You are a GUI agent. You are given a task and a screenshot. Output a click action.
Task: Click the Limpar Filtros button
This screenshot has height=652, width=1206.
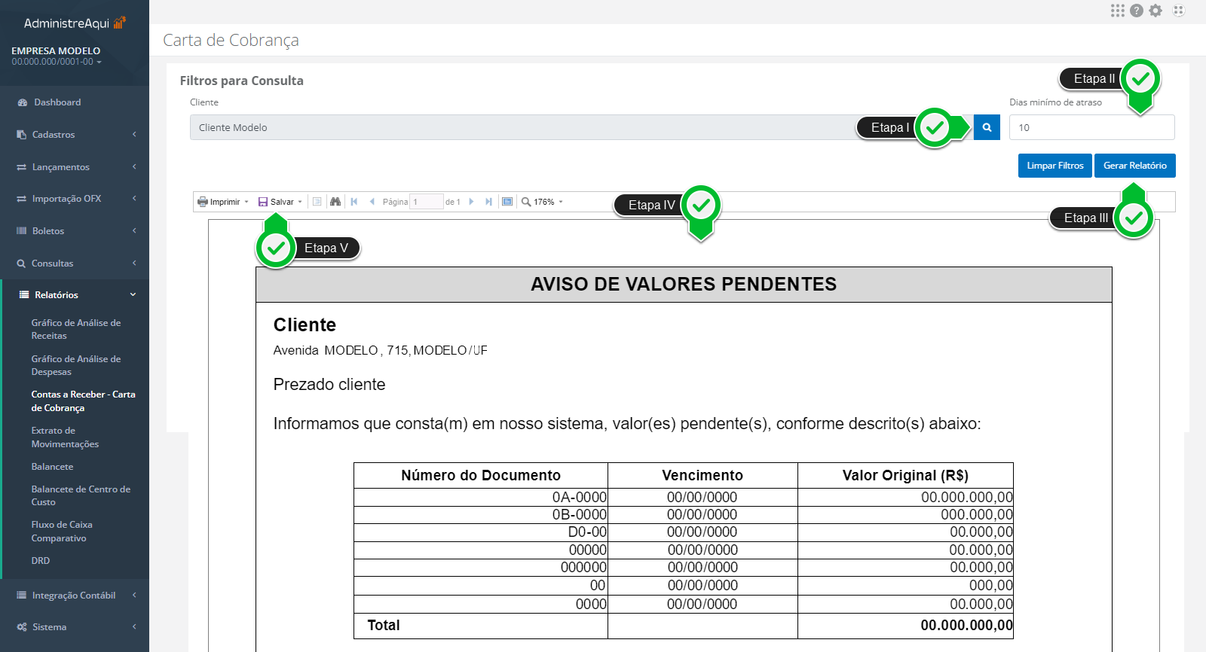1054,166
